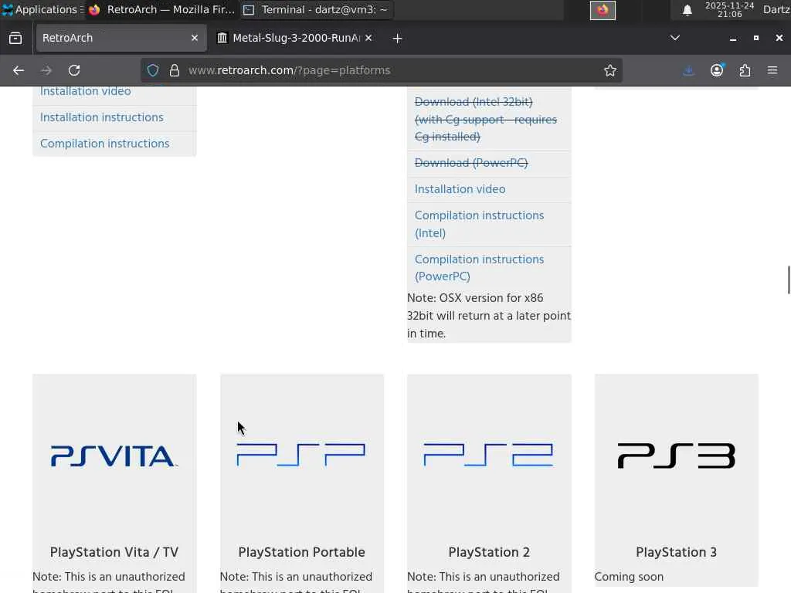This screenshot has height=593, width=791.
Task: Click the PS Vita logo image
Action: (x=114, y=456)
